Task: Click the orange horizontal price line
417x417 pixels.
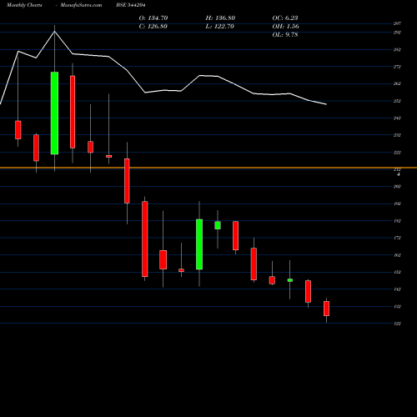Action: tap(208, 168)
